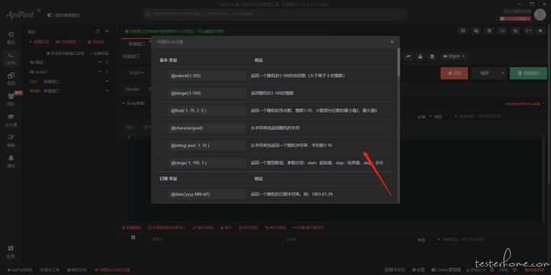Screen dimensions: 551x275
Task: Click the Q toolbar icon at top right
Action: pyautogui.click(x=476, y=31)
